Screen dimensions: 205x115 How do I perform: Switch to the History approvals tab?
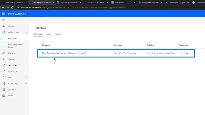58,34
